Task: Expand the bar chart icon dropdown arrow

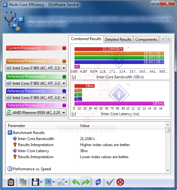Action: pos(54,182)
